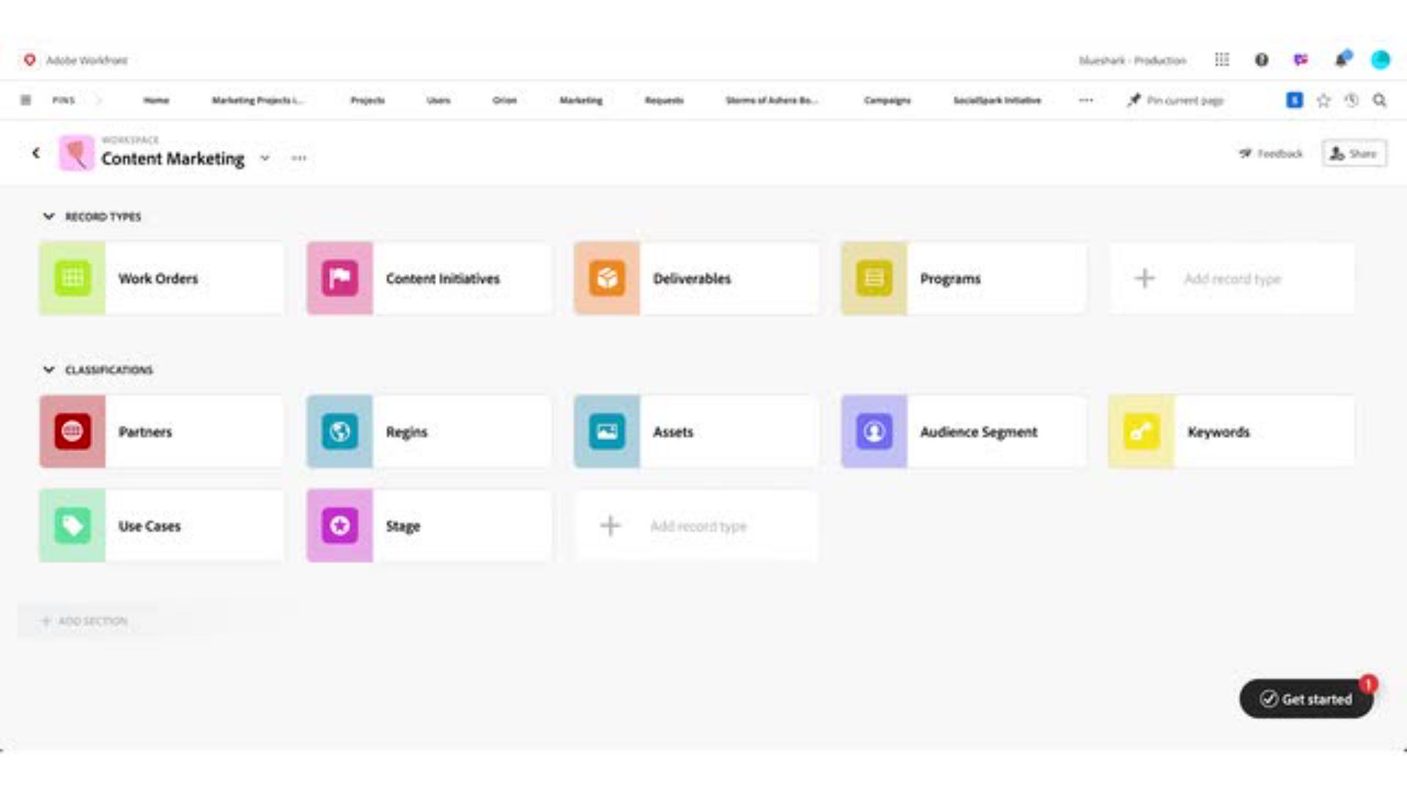
Task: Click the globe icon on the Regins card
Action: coord(339,431)
